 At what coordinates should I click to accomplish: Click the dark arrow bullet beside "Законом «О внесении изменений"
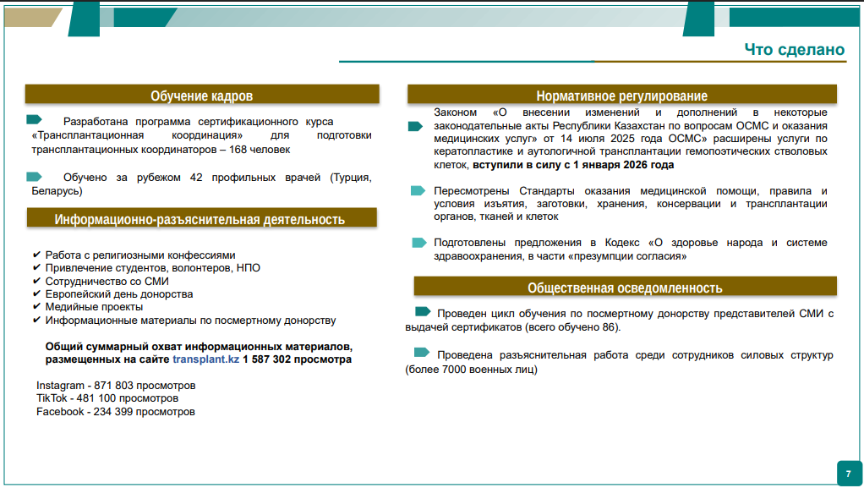point(415,126)
